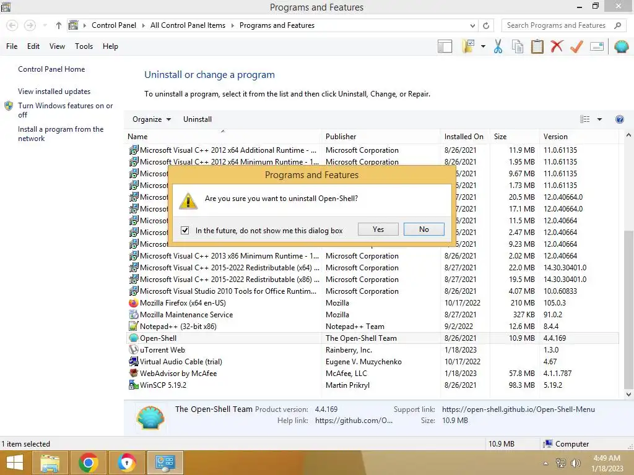Open View installed updates link

pos(54,92)
